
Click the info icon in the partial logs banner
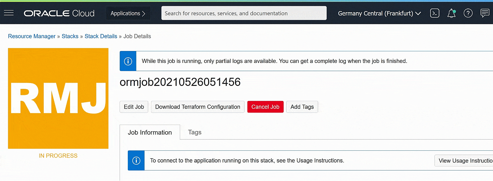click(x=128, y=61)
